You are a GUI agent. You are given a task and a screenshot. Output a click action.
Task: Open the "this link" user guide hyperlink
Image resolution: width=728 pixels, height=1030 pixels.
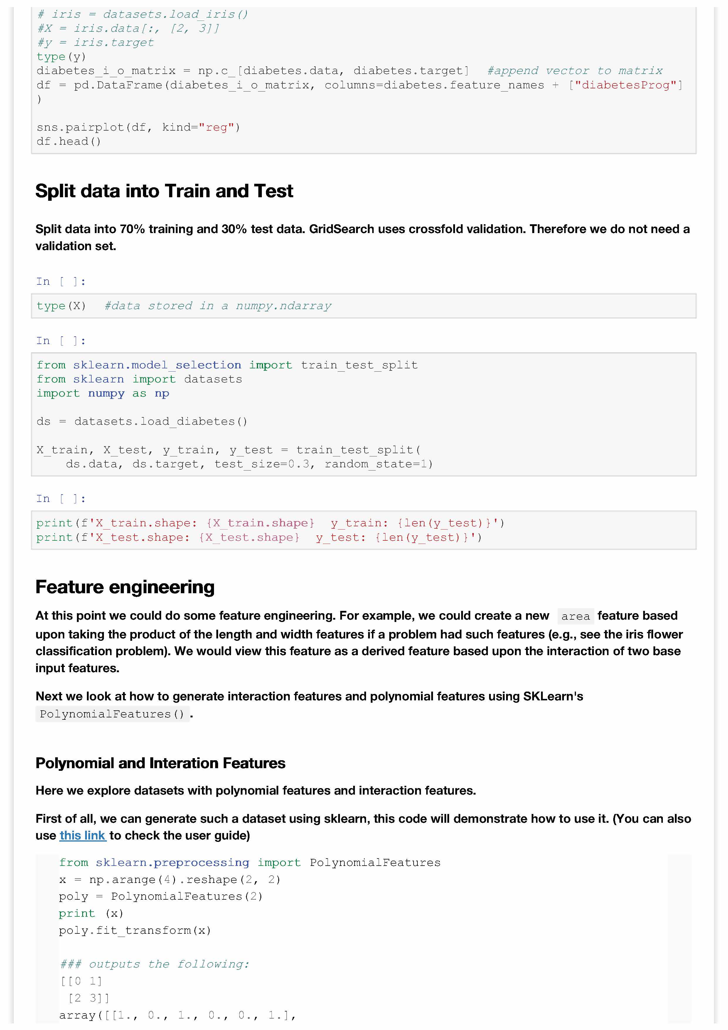click(x=82, y=835)
